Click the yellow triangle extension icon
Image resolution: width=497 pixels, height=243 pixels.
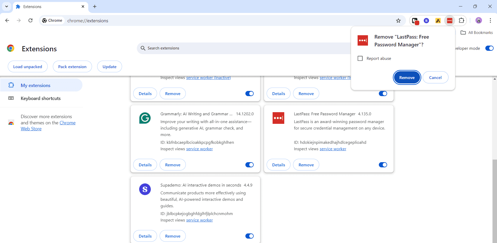438,21
